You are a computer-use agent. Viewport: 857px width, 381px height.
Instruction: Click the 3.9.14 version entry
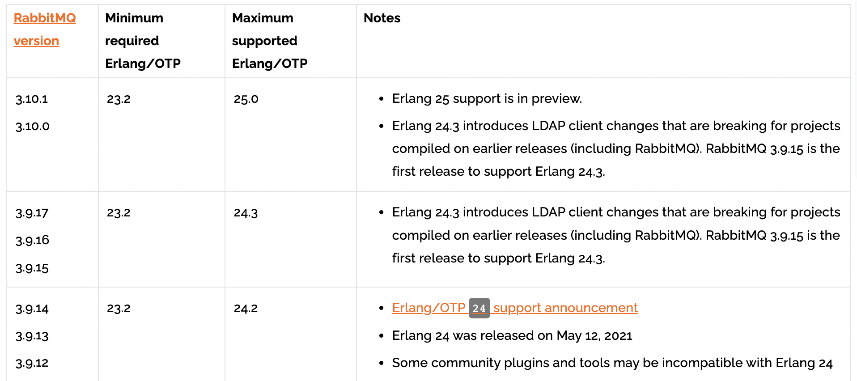(32, 309)
